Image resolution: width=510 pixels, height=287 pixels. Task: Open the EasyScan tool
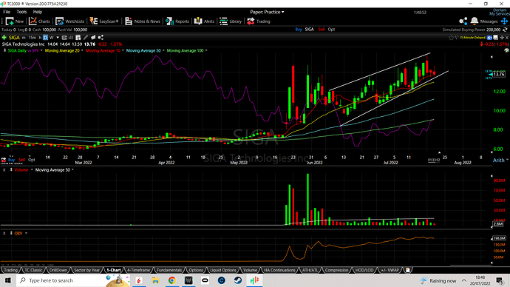tap(104, 21)
